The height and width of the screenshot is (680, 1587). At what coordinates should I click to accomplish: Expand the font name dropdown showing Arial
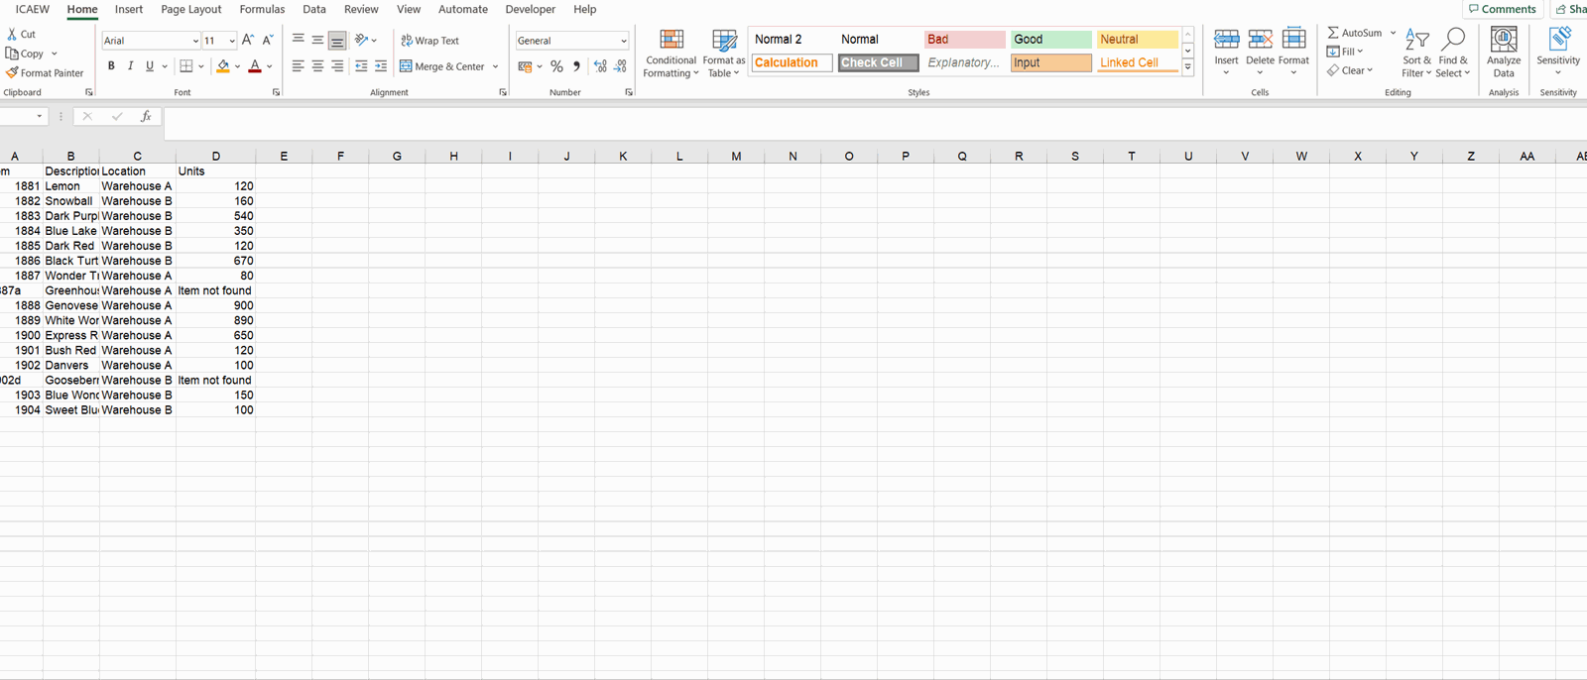pyautogui.click(x=195, y=41)
